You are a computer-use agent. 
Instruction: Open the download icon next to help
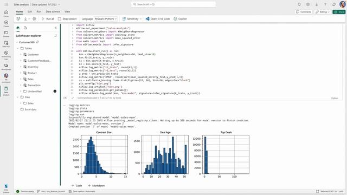tap(317, 4)
